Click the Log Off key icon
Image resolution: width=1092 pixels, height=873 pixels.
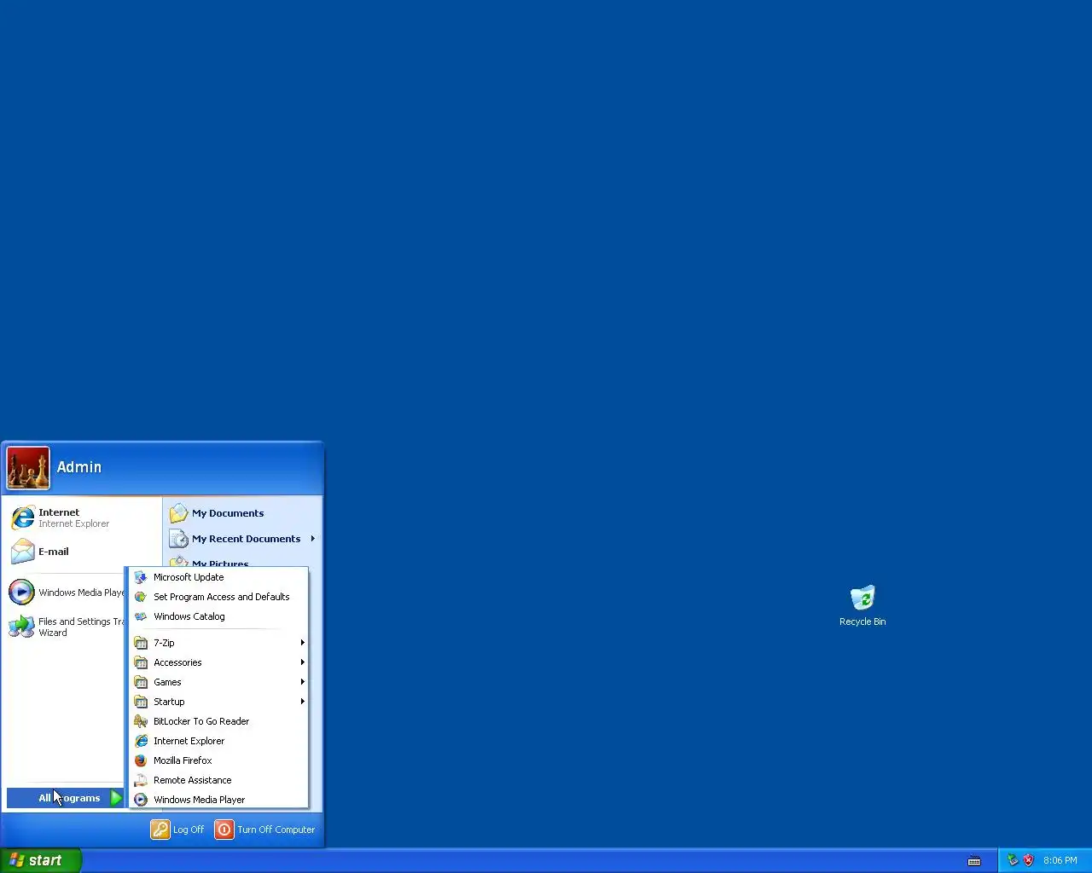[160, 830]
